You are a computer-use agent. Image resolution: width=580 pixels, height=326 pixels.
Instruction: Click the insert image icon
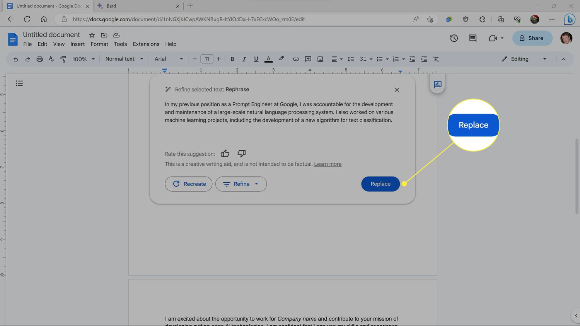320,59
